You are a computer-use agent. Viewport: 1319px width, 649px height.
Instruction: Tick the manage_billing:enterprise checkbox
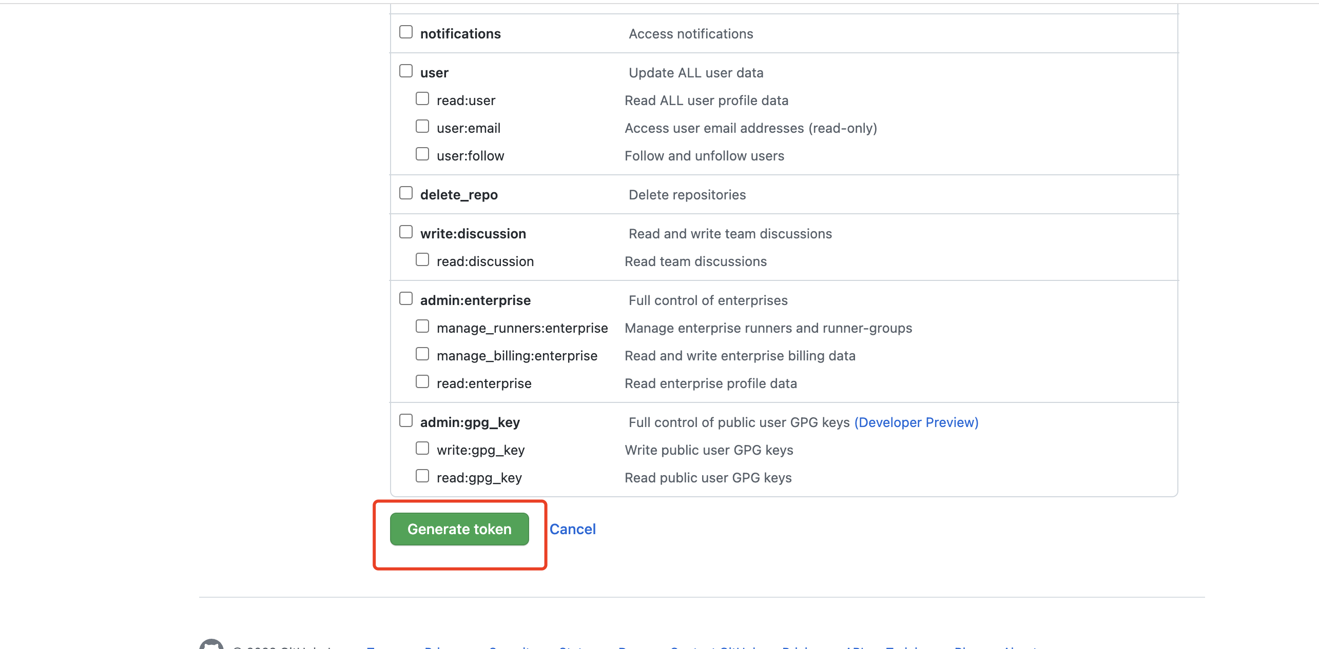coord(422,354)
